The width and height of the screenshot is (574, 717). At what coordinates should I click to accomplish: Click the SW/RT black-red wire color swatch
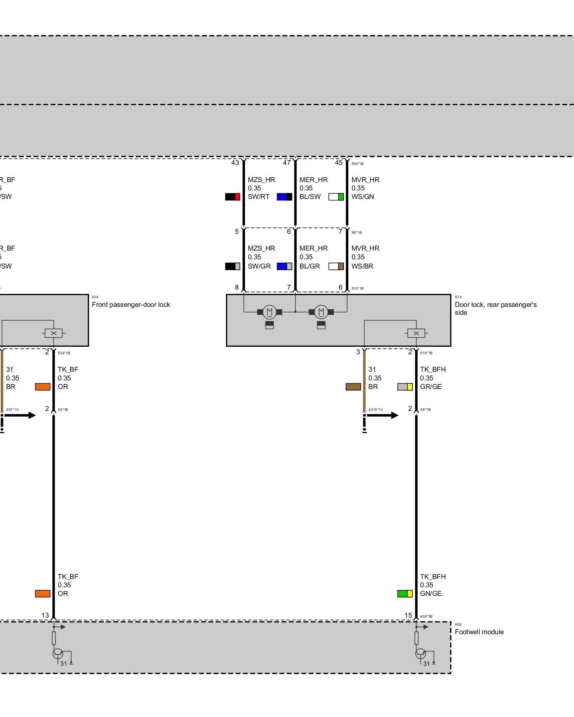click(232, 197)
